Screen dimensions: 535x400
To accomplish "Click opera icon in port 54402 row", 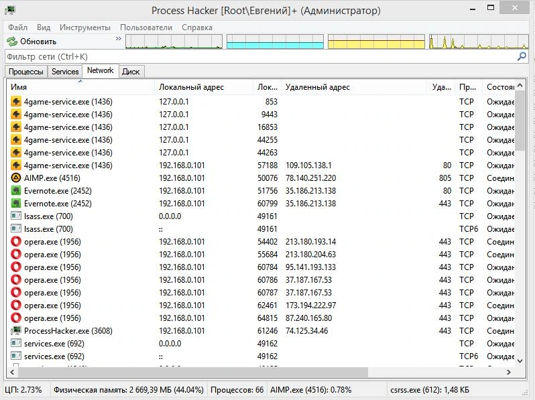I will point(16,242).
